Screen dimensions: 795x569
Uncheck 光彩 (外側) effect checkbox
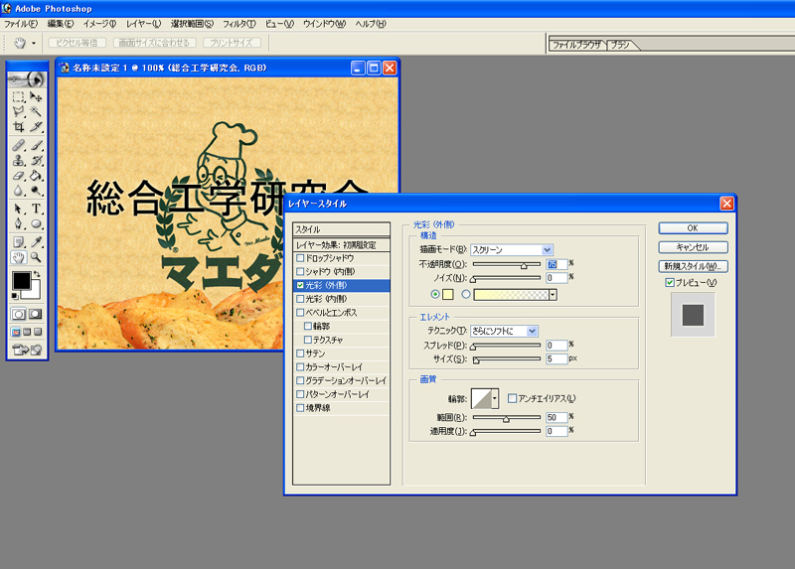(300, 285)
